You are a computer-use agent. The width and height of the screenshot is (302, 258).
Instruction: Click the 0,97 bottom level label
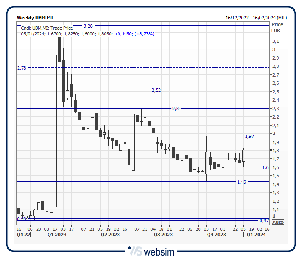tap(263, 221)
